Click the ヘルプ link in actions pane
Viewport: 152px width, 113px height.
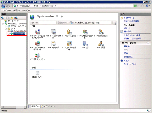126,61
